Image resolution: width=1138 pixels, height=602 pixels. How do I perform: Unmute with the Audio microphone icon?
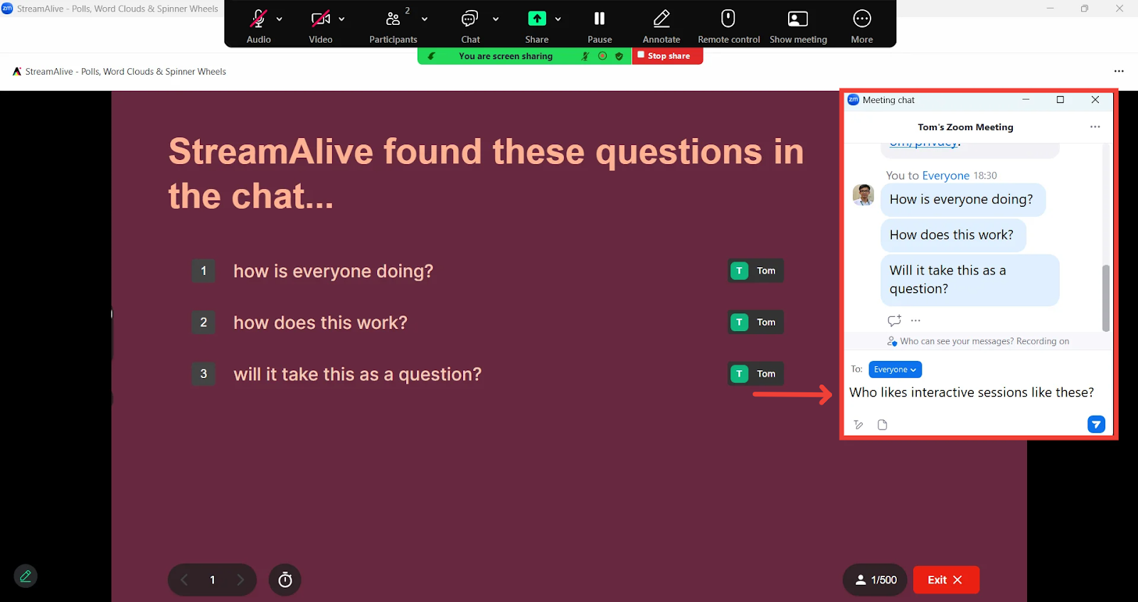pyautogui.click(x=258, y=19)
